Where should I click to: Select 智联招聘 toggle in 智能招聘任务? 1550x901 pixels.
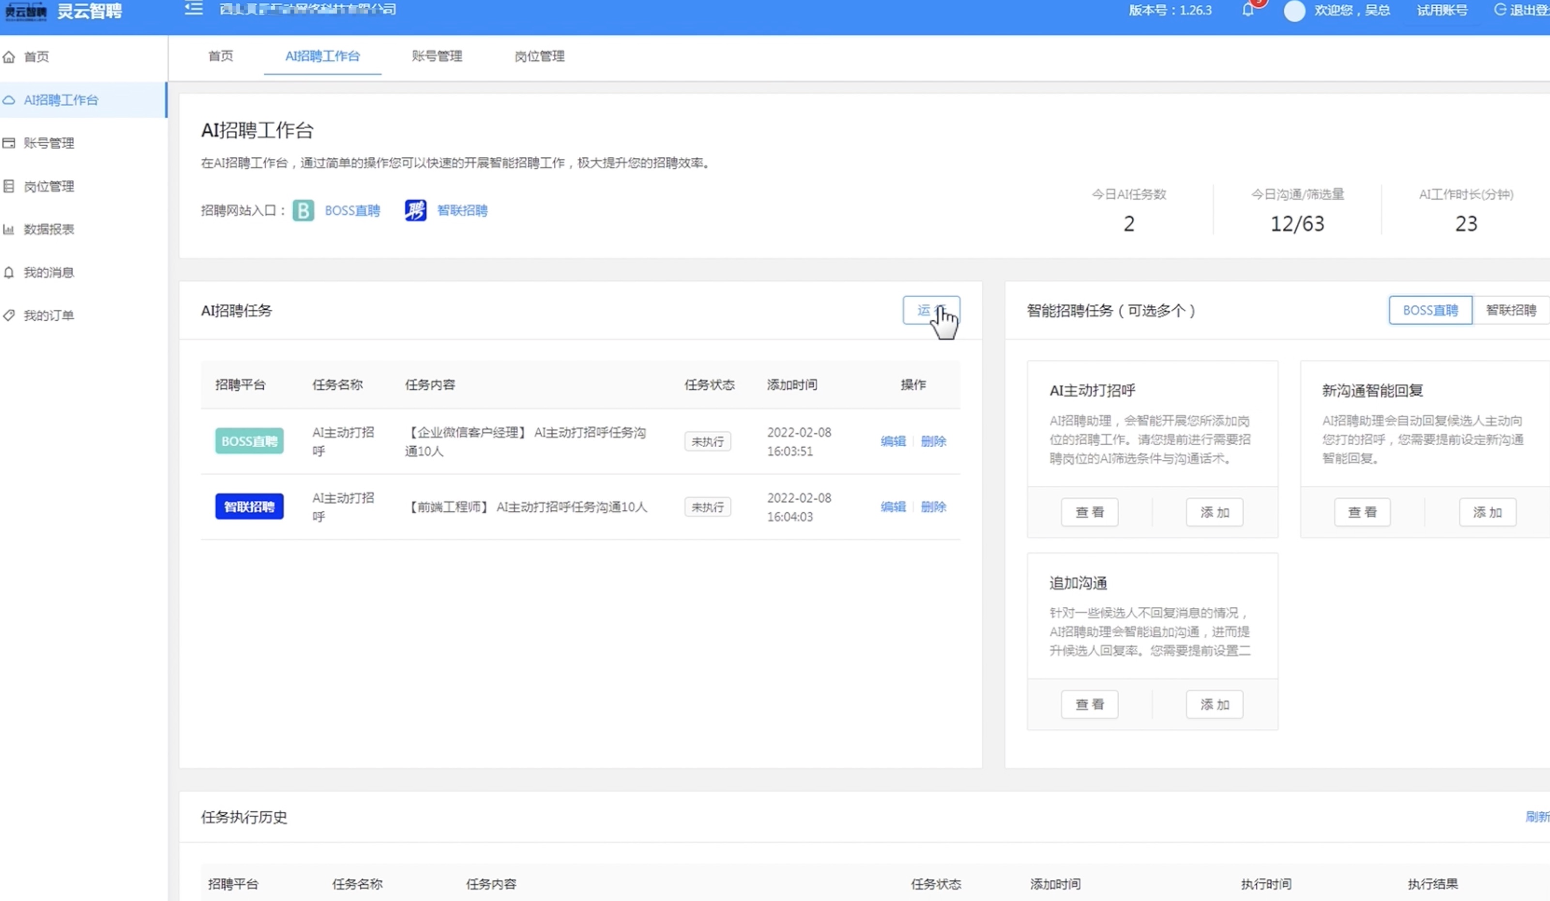coord(1511,310)
